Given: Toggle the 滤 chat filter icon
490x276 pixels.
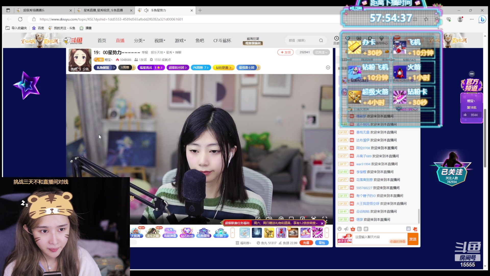Looking at the screenshot, I should click(x=408, y=229).
